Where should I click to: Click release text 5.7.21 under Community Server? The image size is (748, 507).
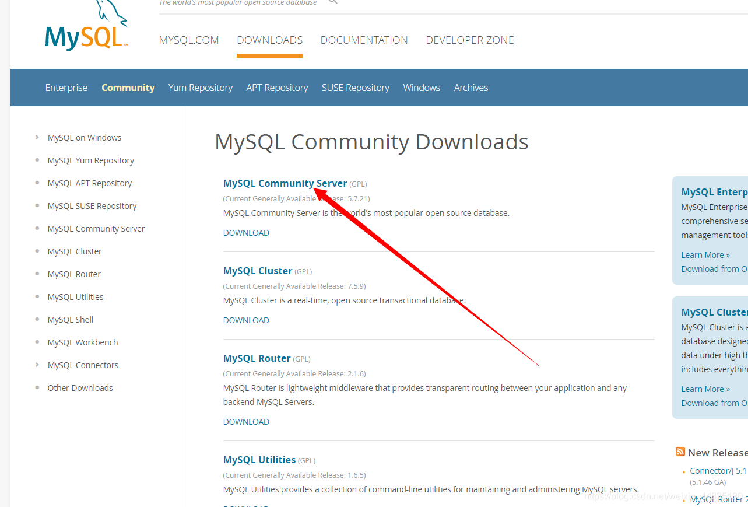(358, 199)
